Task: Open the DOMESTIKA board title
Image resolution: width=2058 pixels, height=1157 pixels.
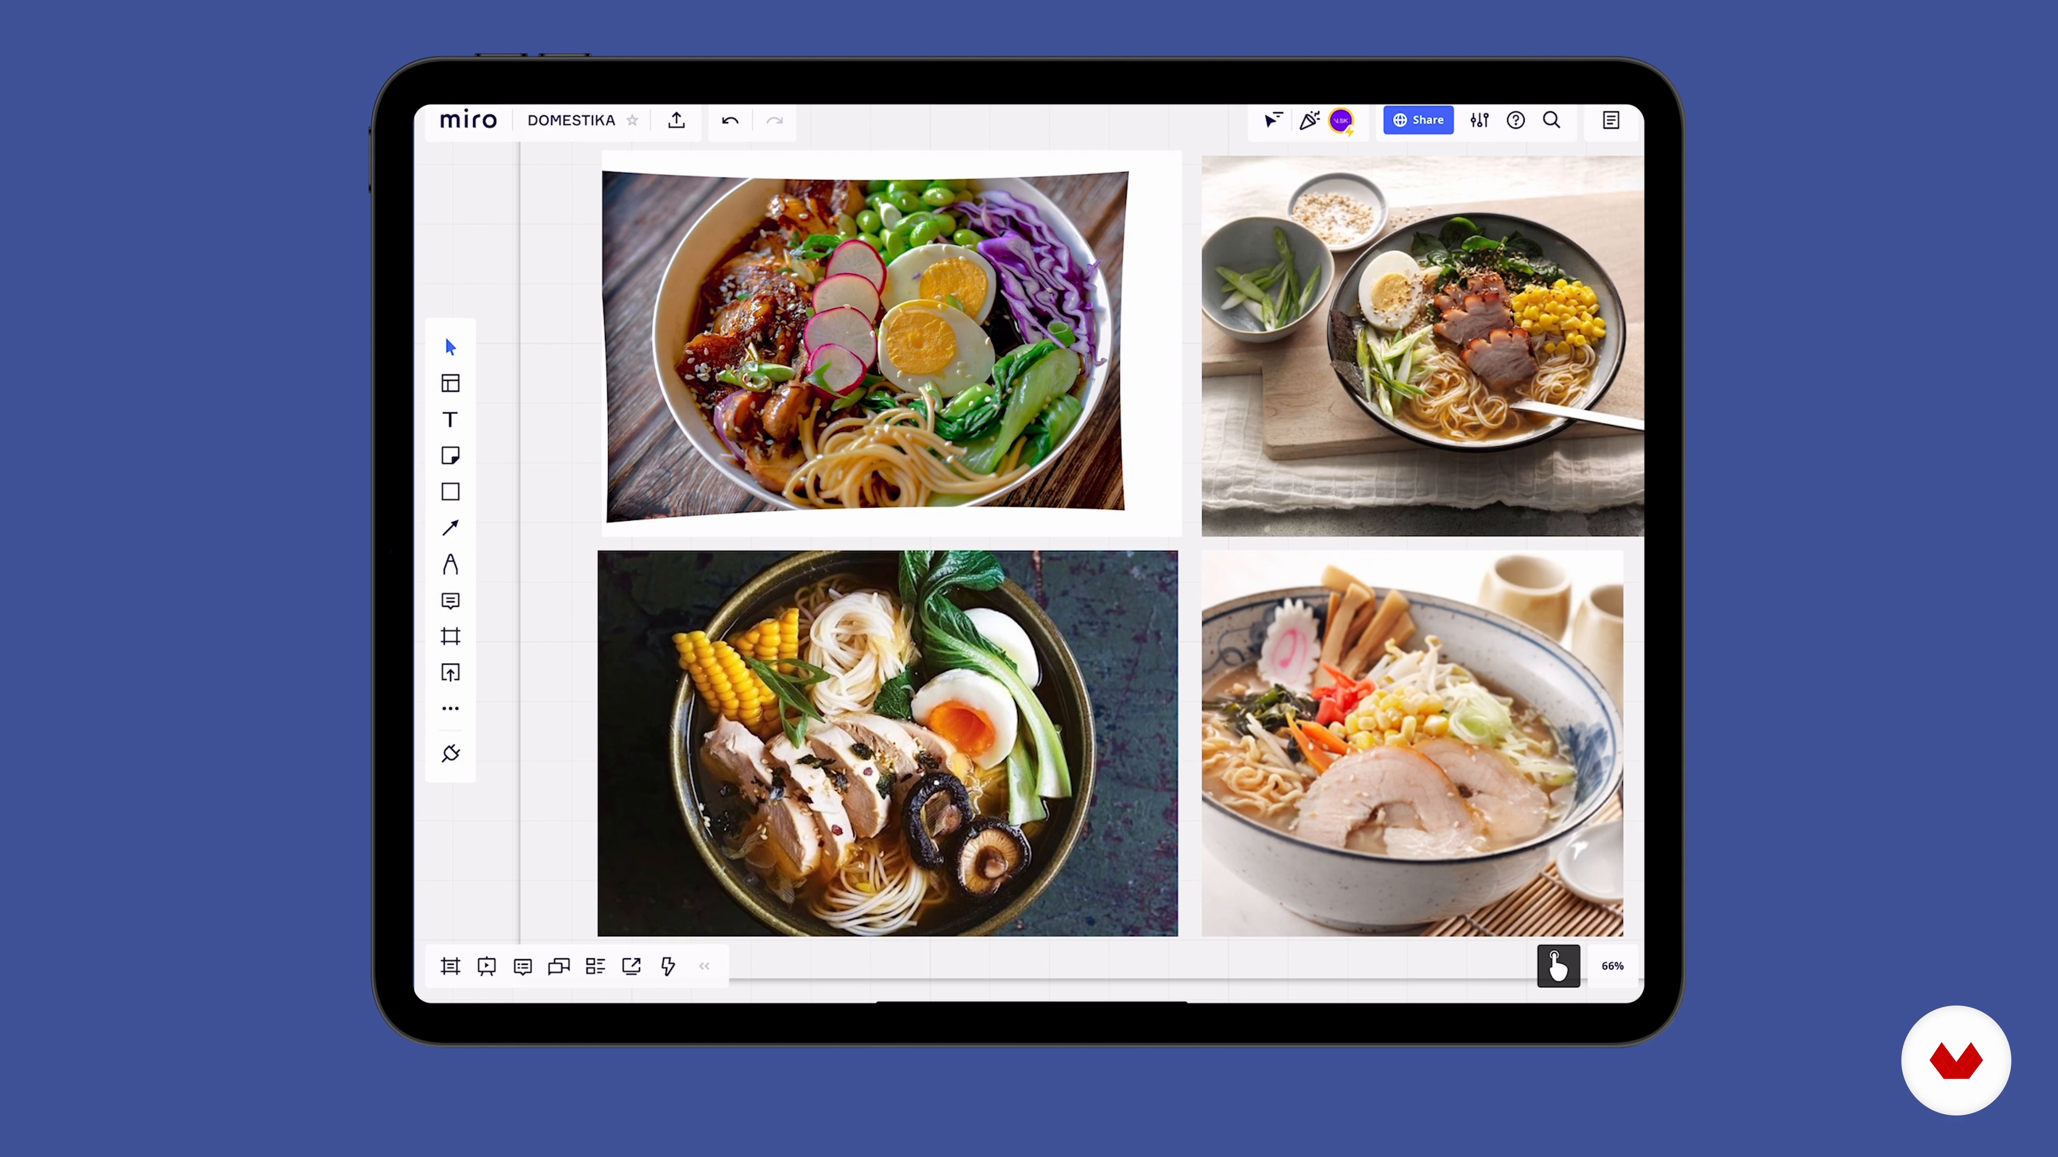Action: [571, 121]
